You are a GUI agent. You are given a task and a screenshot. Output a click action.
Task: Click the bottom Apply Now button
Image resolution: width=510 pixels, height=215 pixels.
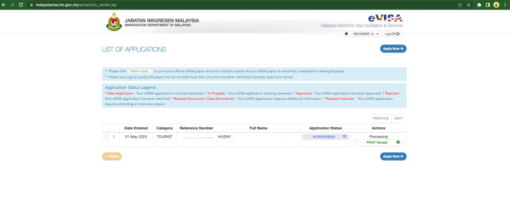(x=393, y=157)
